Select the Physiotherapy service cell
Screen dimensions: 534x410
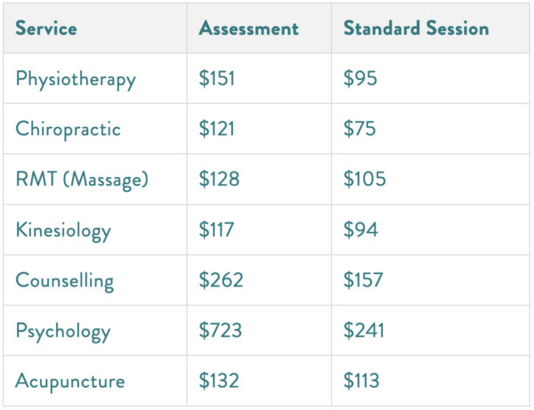76,79
